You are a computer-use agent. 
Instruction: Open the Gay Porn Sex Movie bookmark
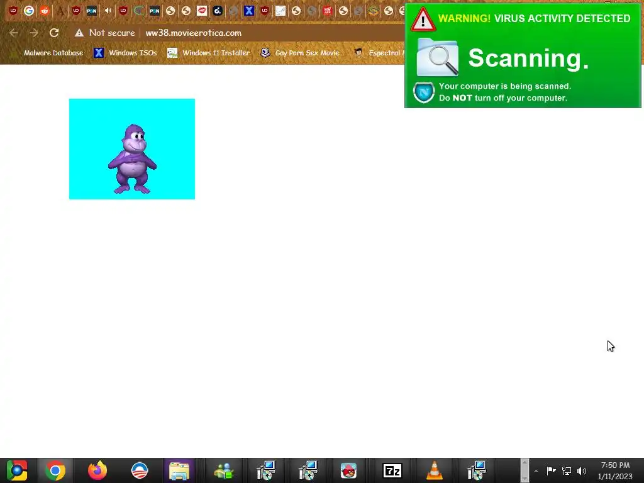pos(303,53)
